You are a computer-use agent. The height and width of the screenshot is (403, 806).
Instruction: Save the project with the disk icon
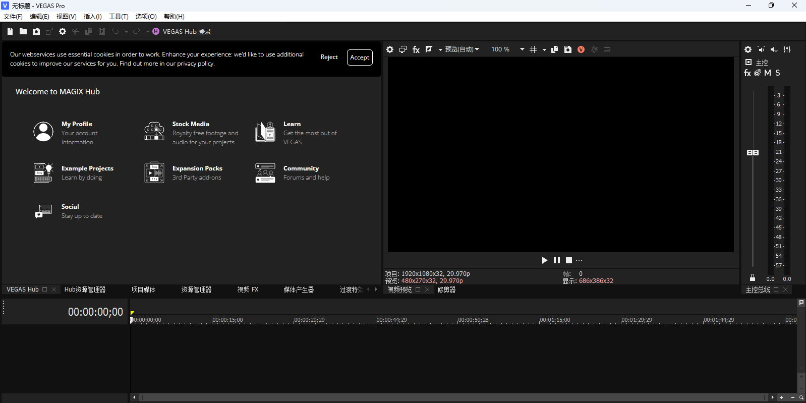pyautogui.click(x=36, y=31)
